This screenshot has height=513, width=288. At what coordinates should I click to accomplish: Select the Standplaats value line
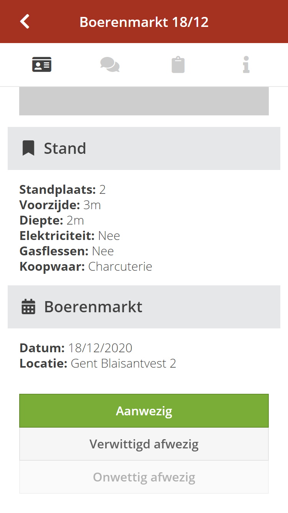click(x=63, y=190)
